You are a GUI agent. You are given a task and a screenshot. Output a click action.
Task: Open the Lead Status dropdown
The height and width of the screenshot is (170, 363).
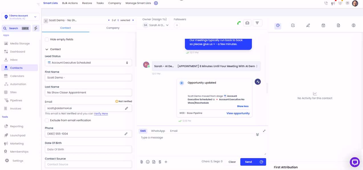[88, 63]
